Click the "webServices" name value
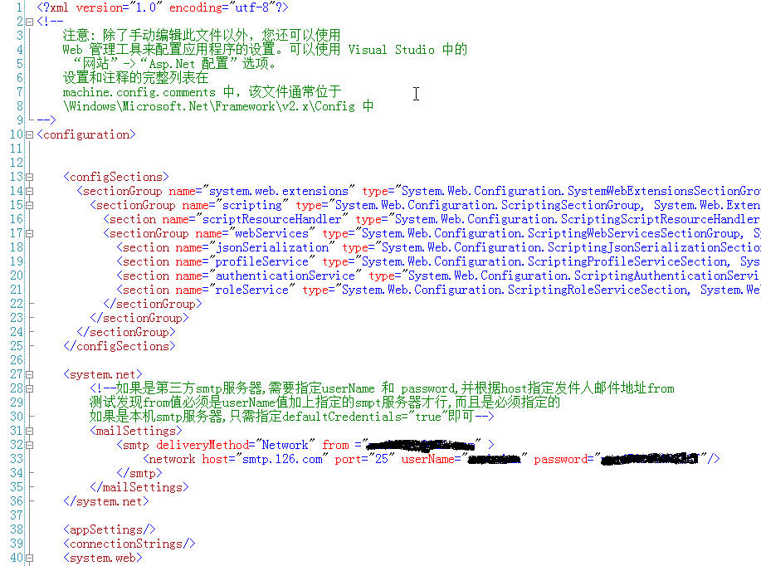 pos(272,233)
